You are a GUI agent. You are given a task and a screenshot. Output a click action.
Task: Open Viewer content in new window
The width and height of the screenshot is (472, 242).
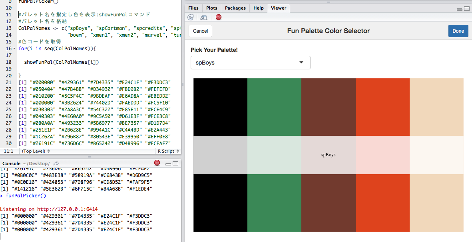pos(204,18)
